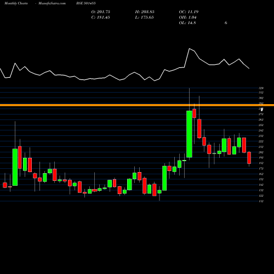Select the 112 price axis label

point(261,201)
